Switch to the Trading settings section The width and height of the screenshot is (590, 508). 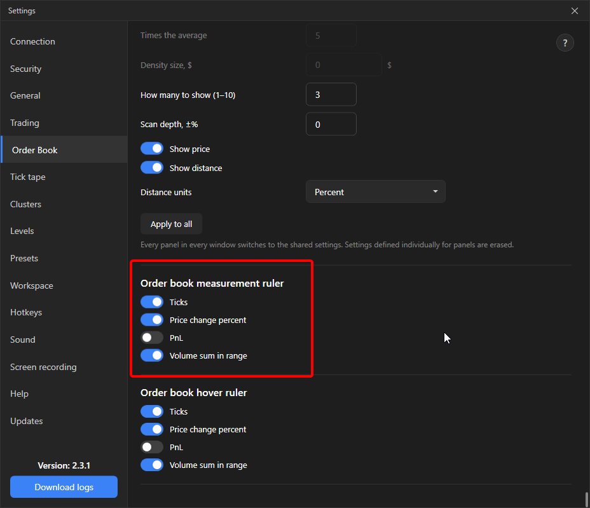click(x=24, y=123)
